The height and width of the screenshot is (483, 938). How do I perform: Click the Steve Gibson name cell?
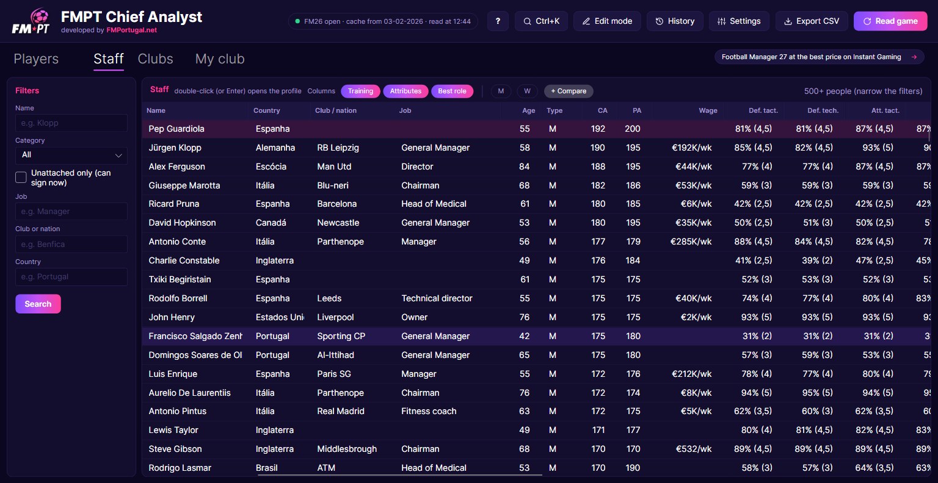(175, 449)
